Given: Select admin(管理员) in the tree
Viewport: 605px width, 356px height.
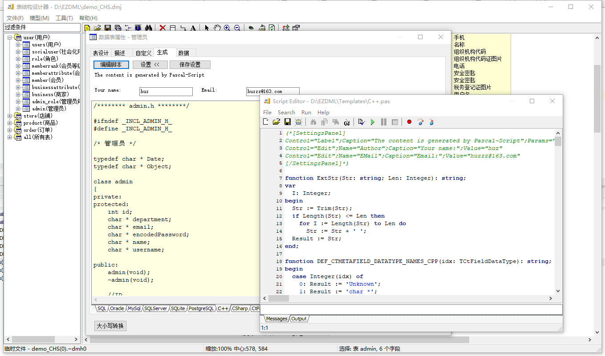Looking at the screenshot, I should [49, 109].
